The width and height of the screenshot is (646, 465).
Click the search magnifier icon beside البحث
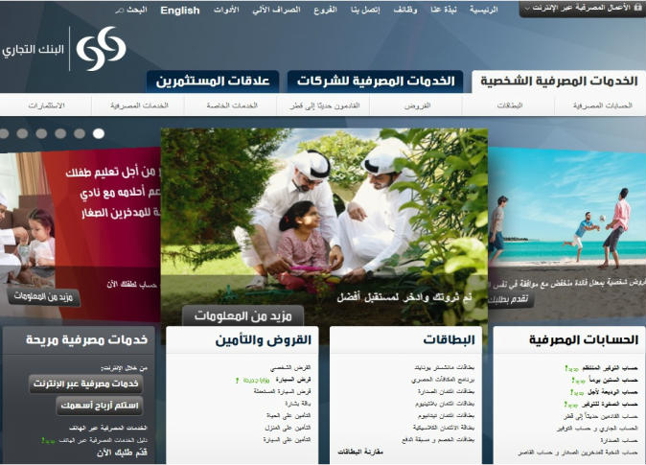point(119,11)
